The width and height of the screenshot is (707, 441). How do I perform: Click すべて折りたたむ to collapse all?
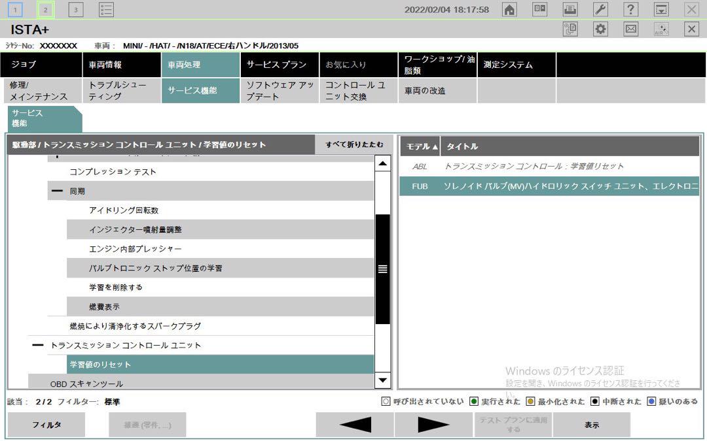[x=354, y=144]
